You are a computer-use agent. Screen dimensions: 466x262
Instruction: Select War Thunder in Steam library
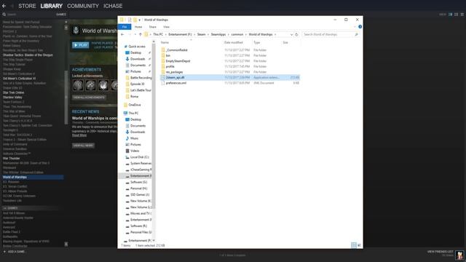[x=11, y=159]
